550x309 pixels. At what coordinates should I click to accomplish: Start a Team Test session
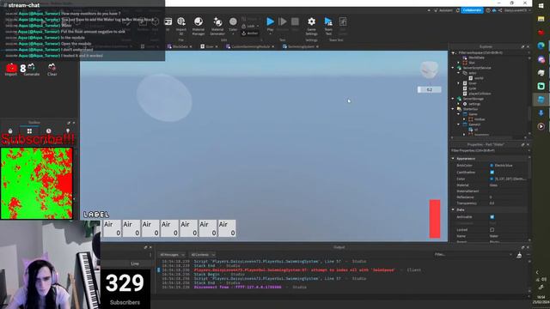click(x=328, y=26)
